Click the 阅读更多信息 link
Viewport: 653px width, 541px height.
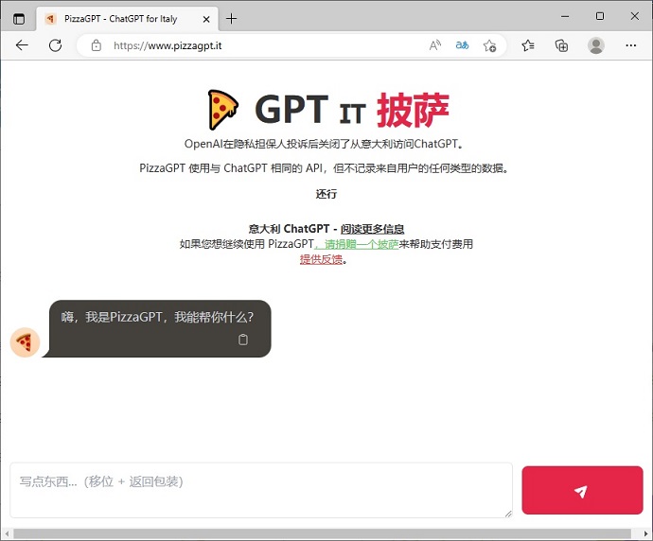point(372,229)
